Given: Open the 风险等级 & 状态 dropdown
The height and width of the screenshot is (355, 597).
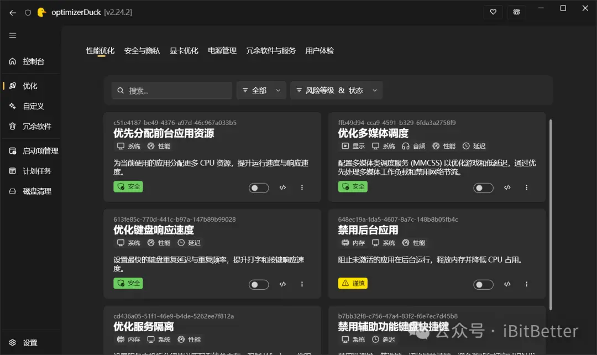Looking at the screenshot, I should (x=336, y=91).
